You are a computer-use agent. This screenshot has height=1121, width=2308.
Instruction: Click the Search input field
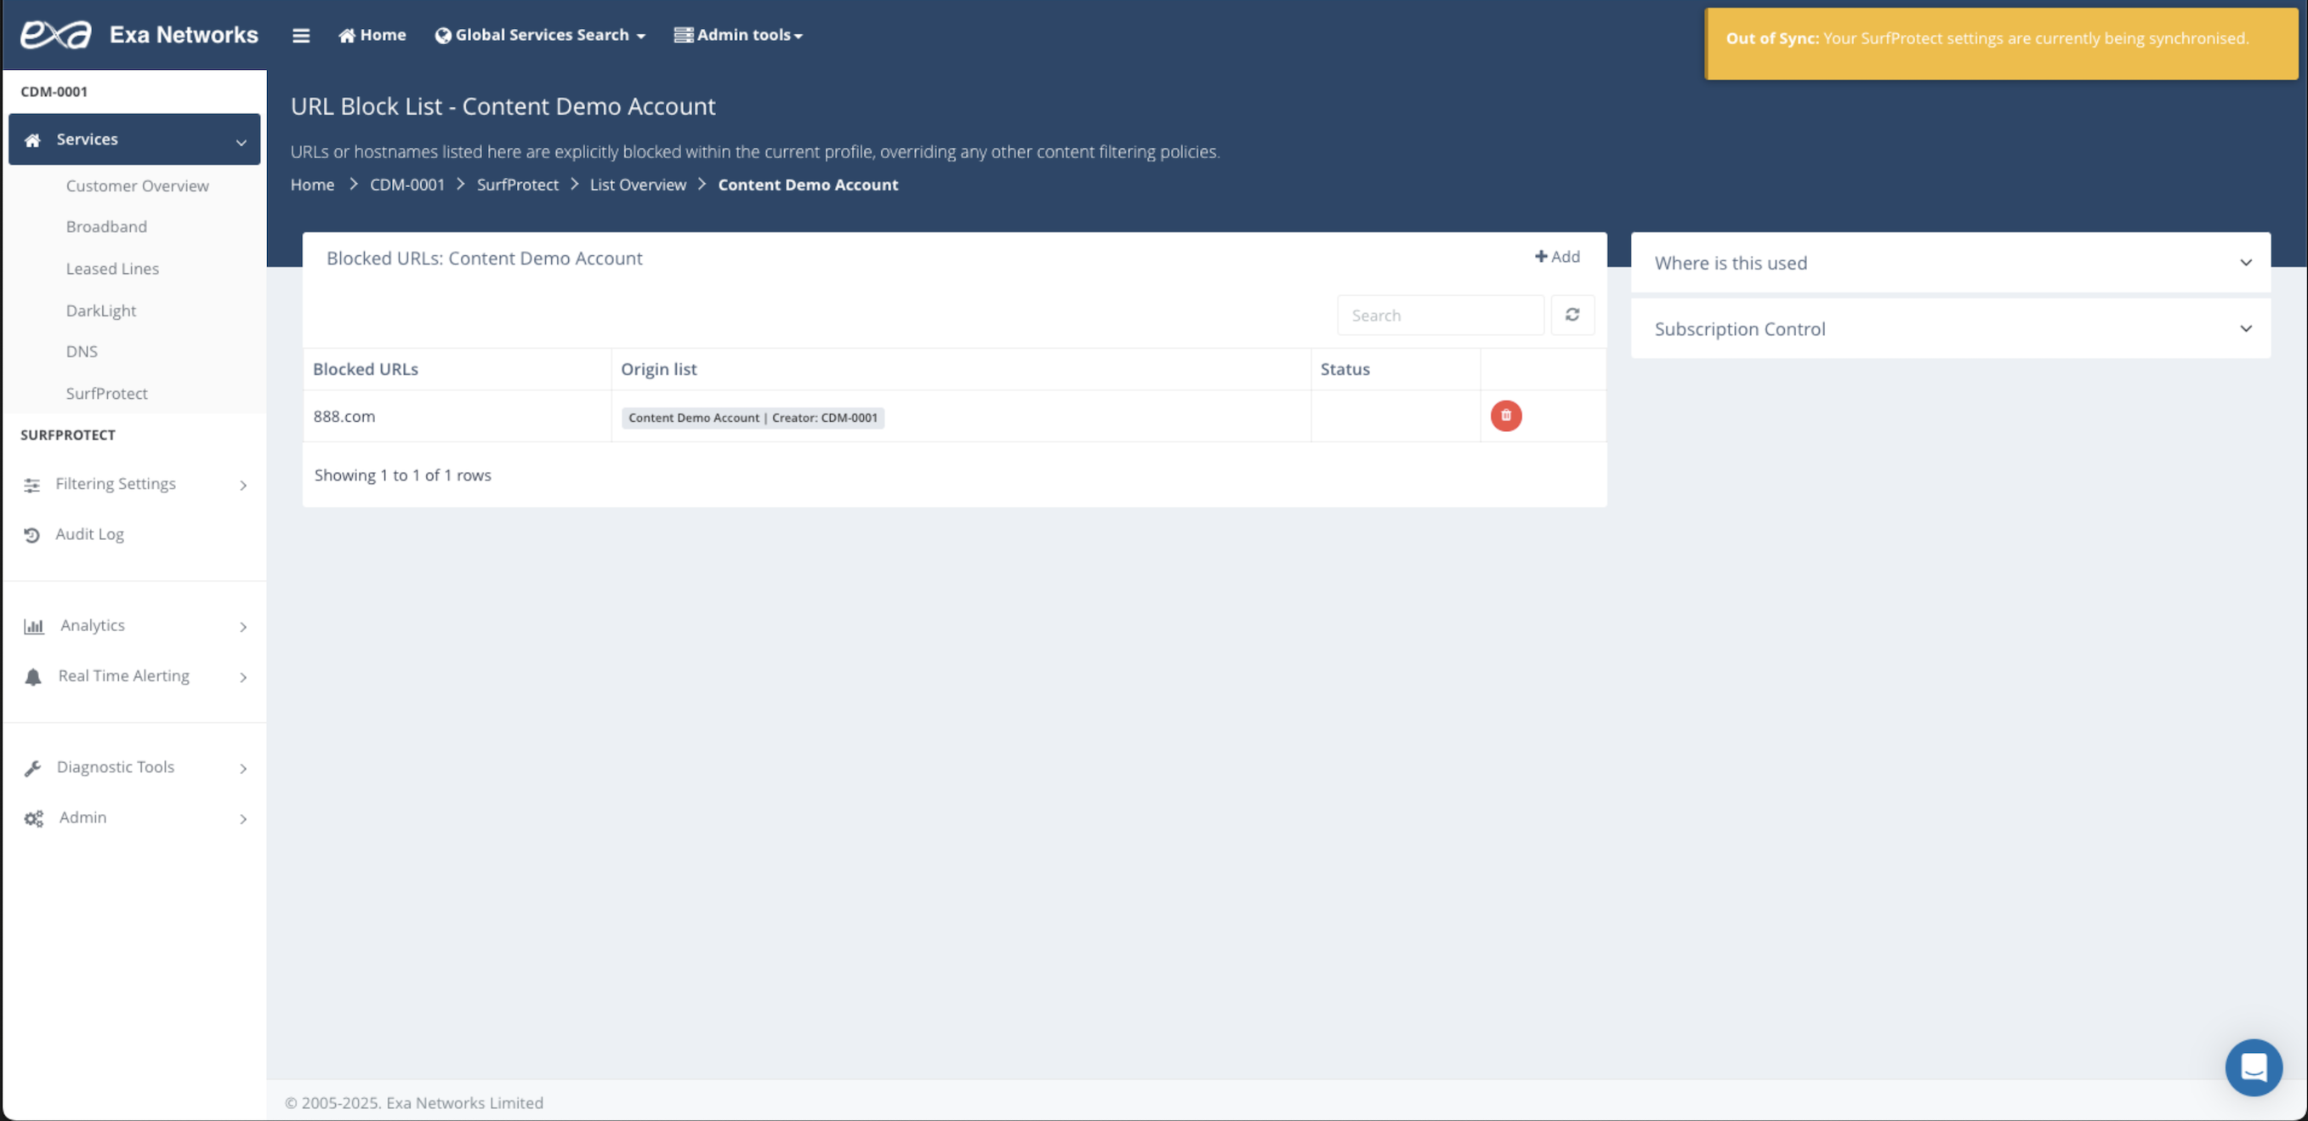(x=1440, y=316)
